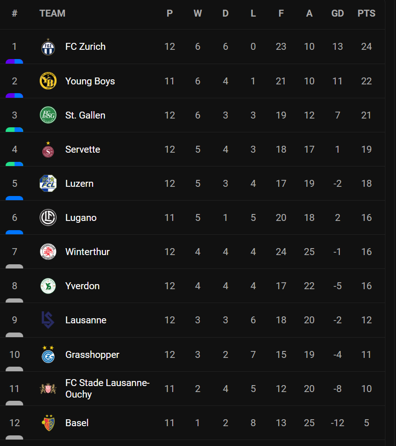Click the green-blue marker under St. Gallen rank
Image resolution: width=396 pixels, height=446 pixels.
(14, 130)
